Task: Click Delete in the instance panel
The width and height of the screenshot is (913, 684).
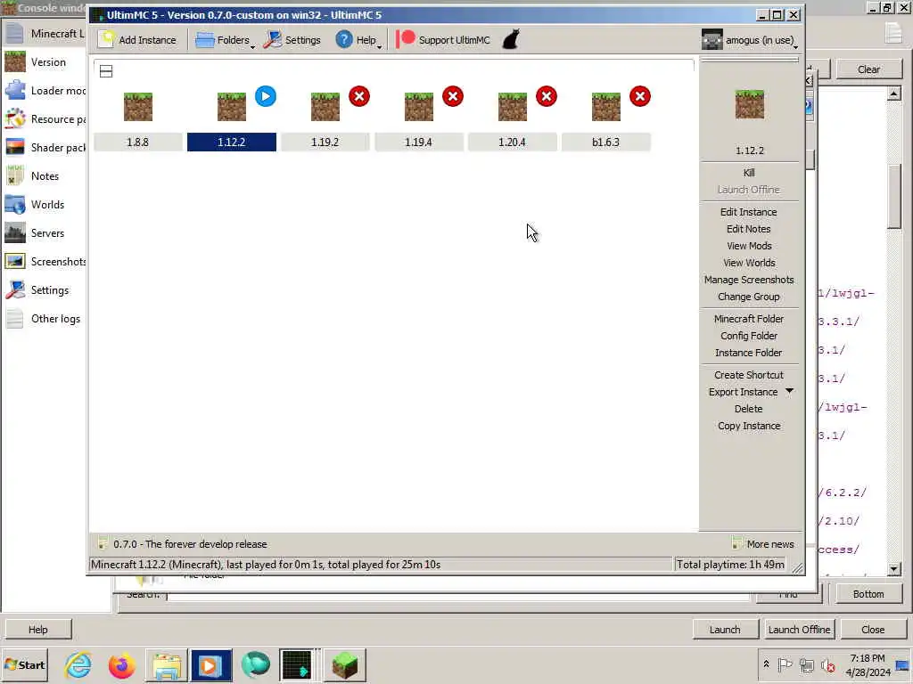Action: (x=749, y=408)
